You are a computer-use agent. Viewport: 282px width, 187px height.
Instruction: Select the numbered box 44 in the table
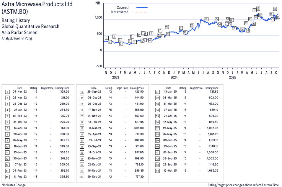[157, 171]
